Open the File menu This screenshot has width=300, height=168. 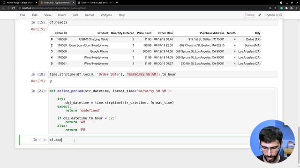pos(22,15)
